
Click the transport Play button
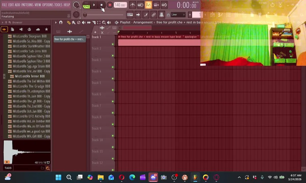(x=94, y=5)
